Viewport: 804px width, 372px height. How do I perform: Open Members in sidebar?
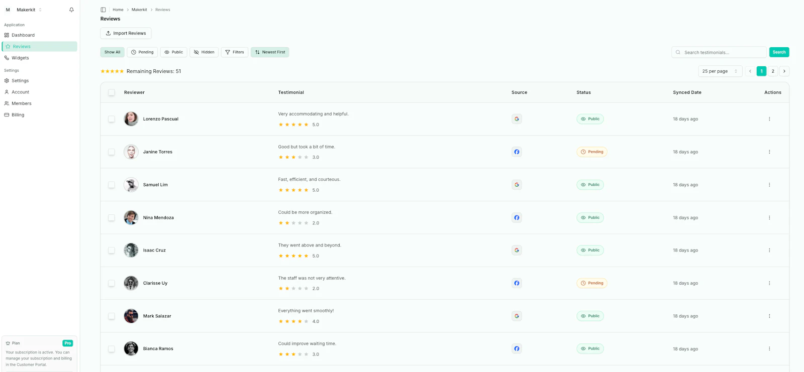[x=40, y=103]
